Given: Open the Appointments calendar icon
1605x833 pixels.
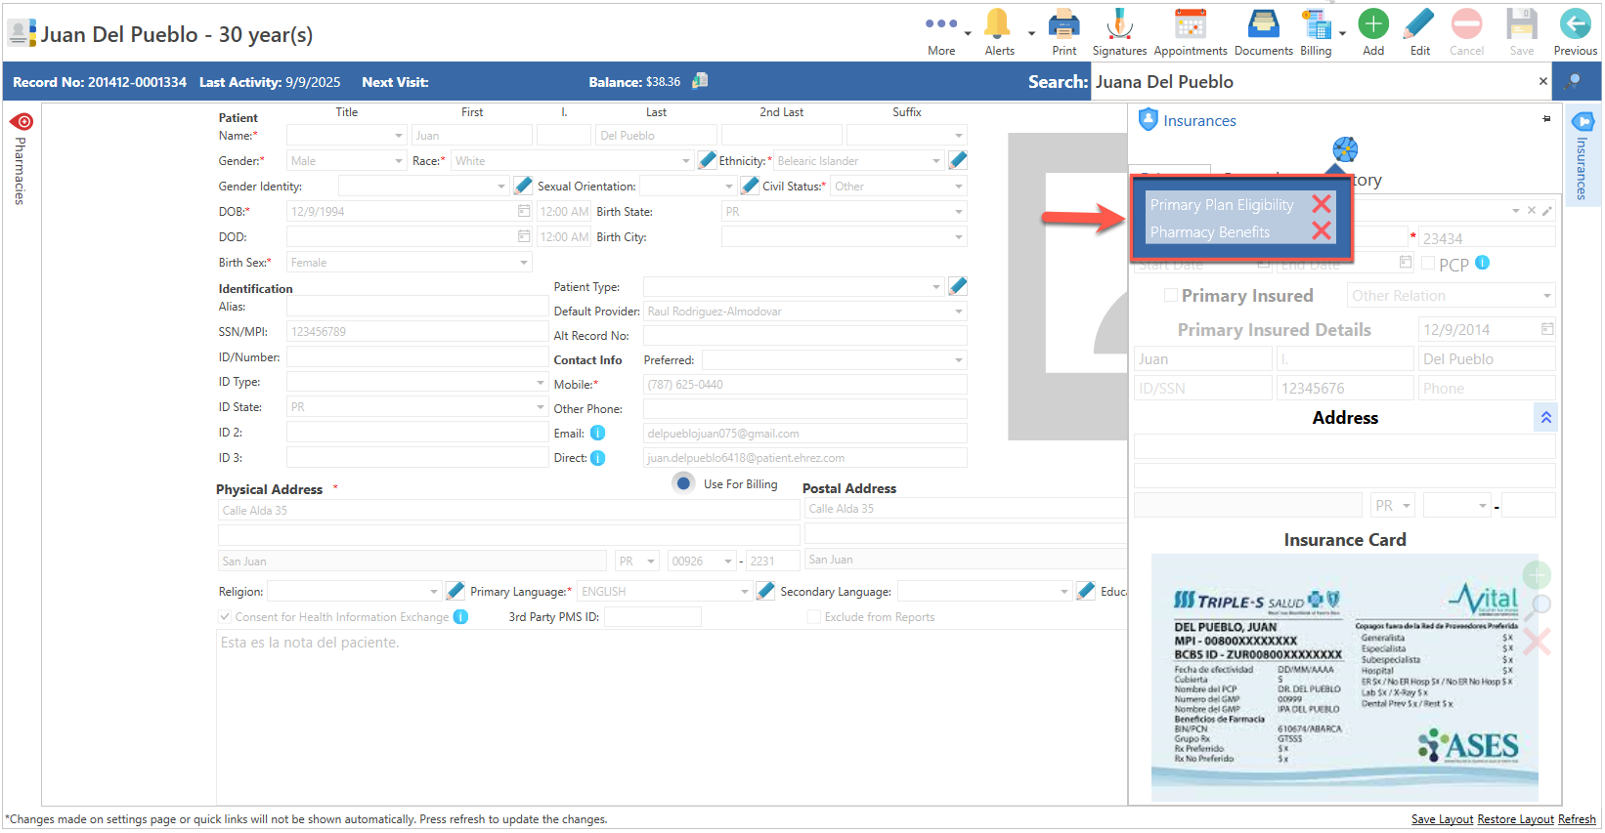Looking at the screenshot, I should [x=1190, y=32].
